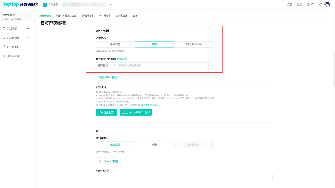Click the 游戏测试 sidebar icon

point(4,29)
